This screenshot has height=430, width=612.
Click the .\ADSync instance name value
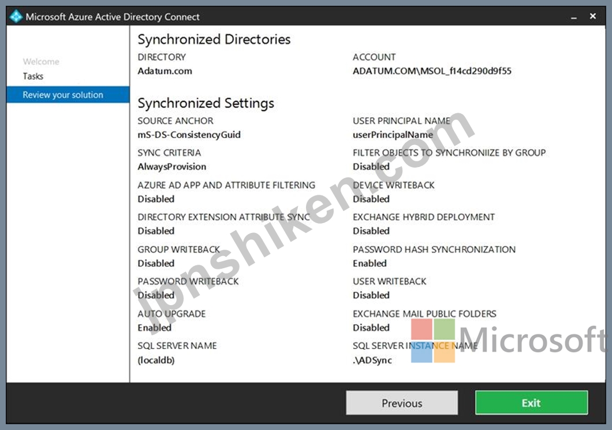(372, 360)
